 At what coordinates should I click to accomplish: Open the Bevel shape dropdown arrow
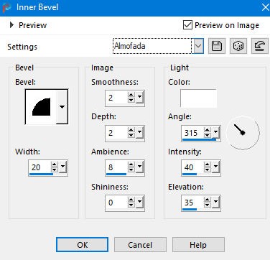click(x=62, y=107)
